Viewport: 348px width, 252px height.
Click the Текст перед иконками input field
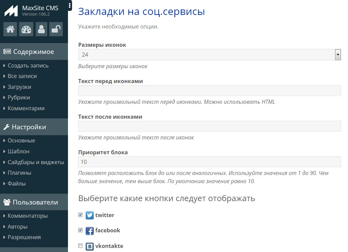click(x=209, y=91)
